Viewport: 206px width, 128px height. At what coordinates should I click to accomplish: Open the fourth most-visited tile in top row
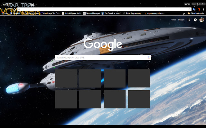coord(139,78)
